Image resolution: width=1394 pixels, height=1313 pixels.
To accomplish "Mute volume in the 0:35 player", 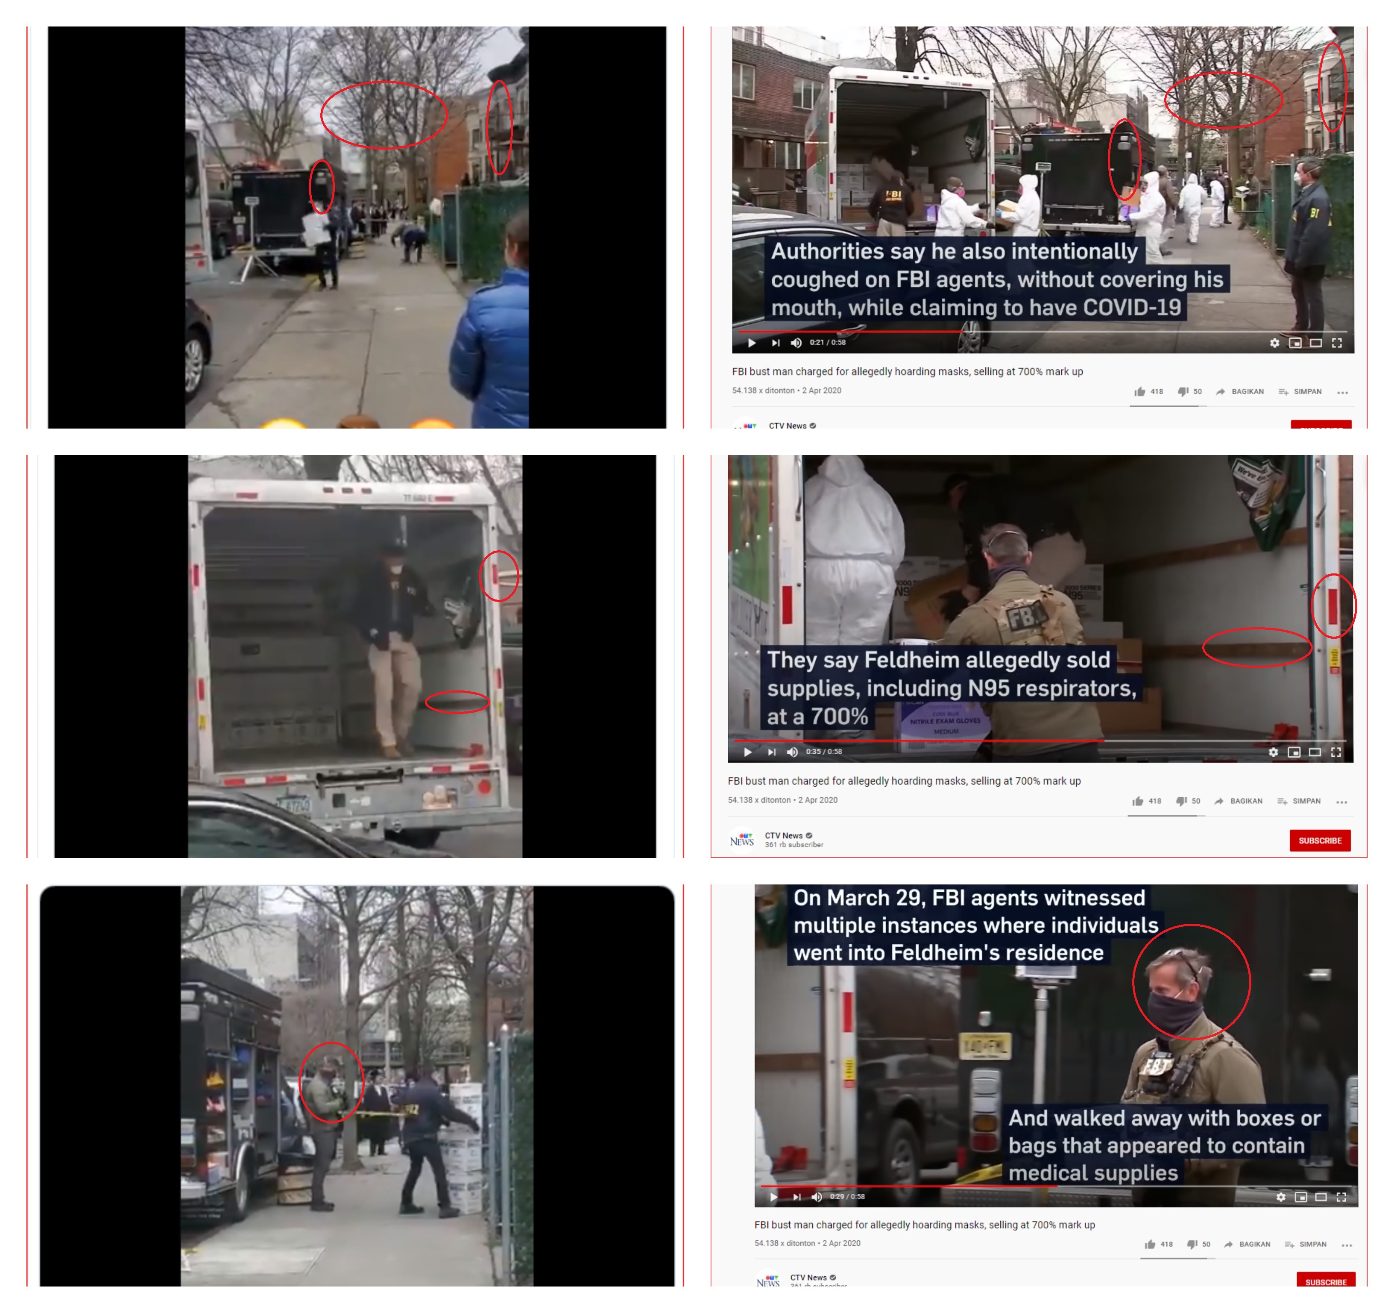I will pyautogui.click(x=792, y=752).
